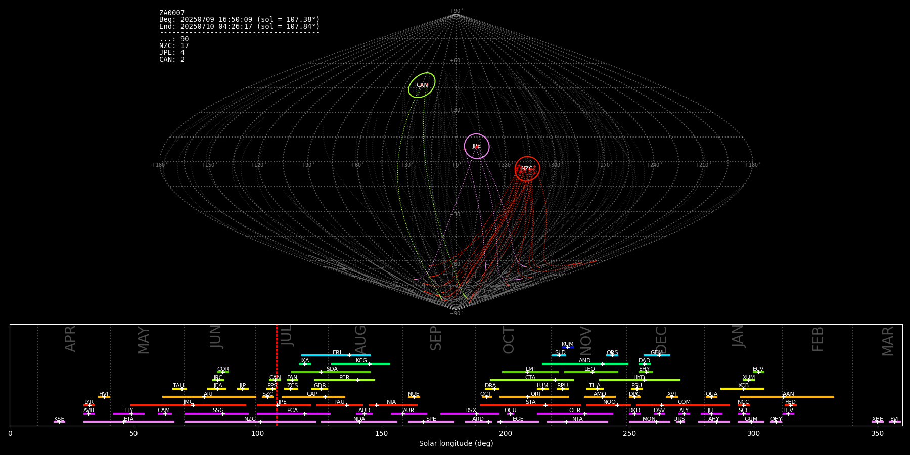Click the NZC label in the shower timeline
Viewport: 910px width, 455px height.
[250, 419]
